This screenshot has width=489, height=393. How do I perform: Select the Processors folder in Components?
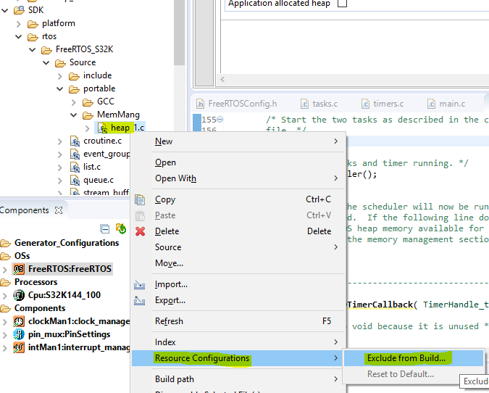(x=29, y=282)
